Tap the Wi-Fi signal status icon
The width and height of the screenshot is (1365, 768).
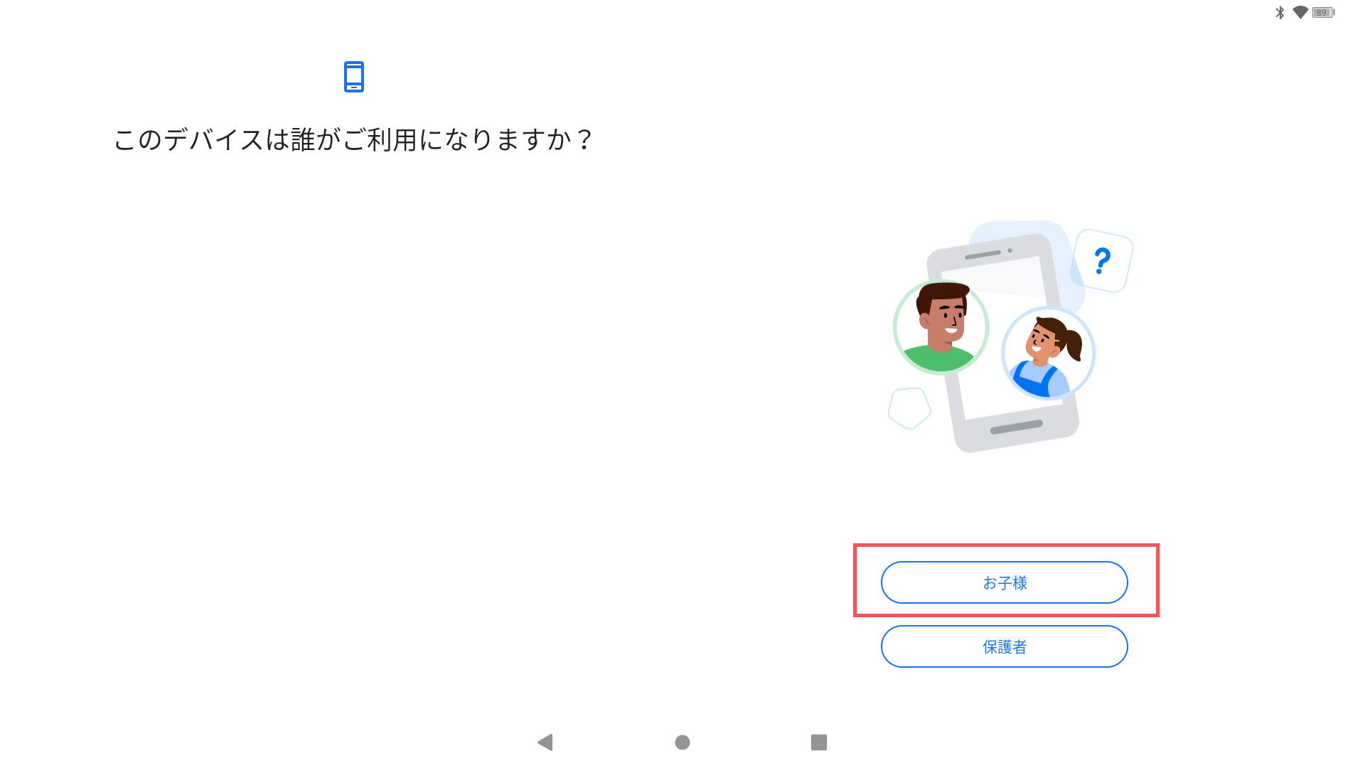(1300, 12)
